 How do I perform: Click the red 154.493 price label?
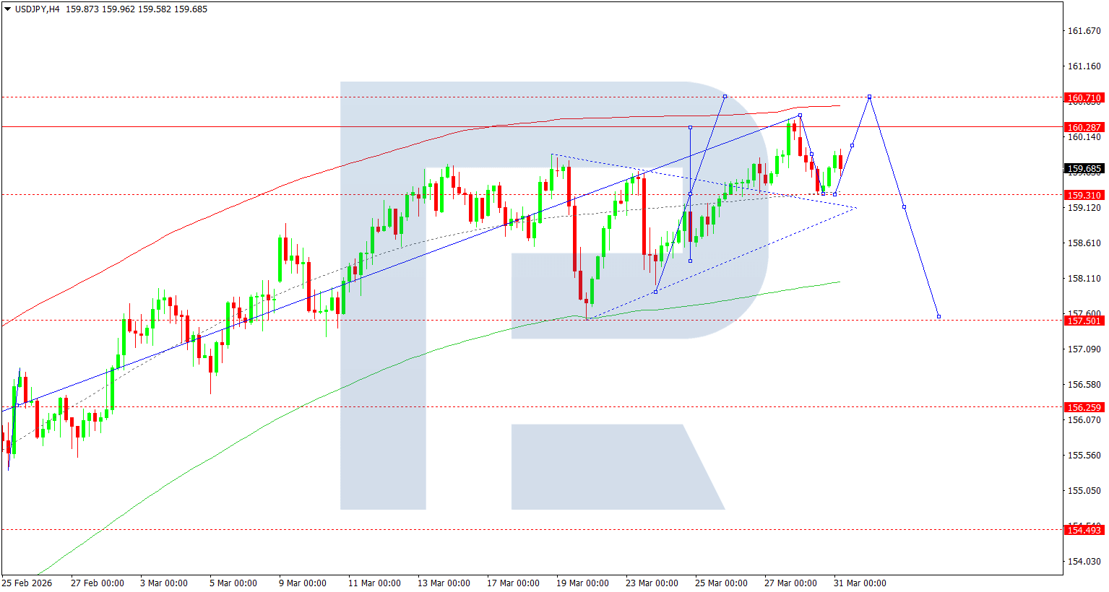[x=1084, y=530]
